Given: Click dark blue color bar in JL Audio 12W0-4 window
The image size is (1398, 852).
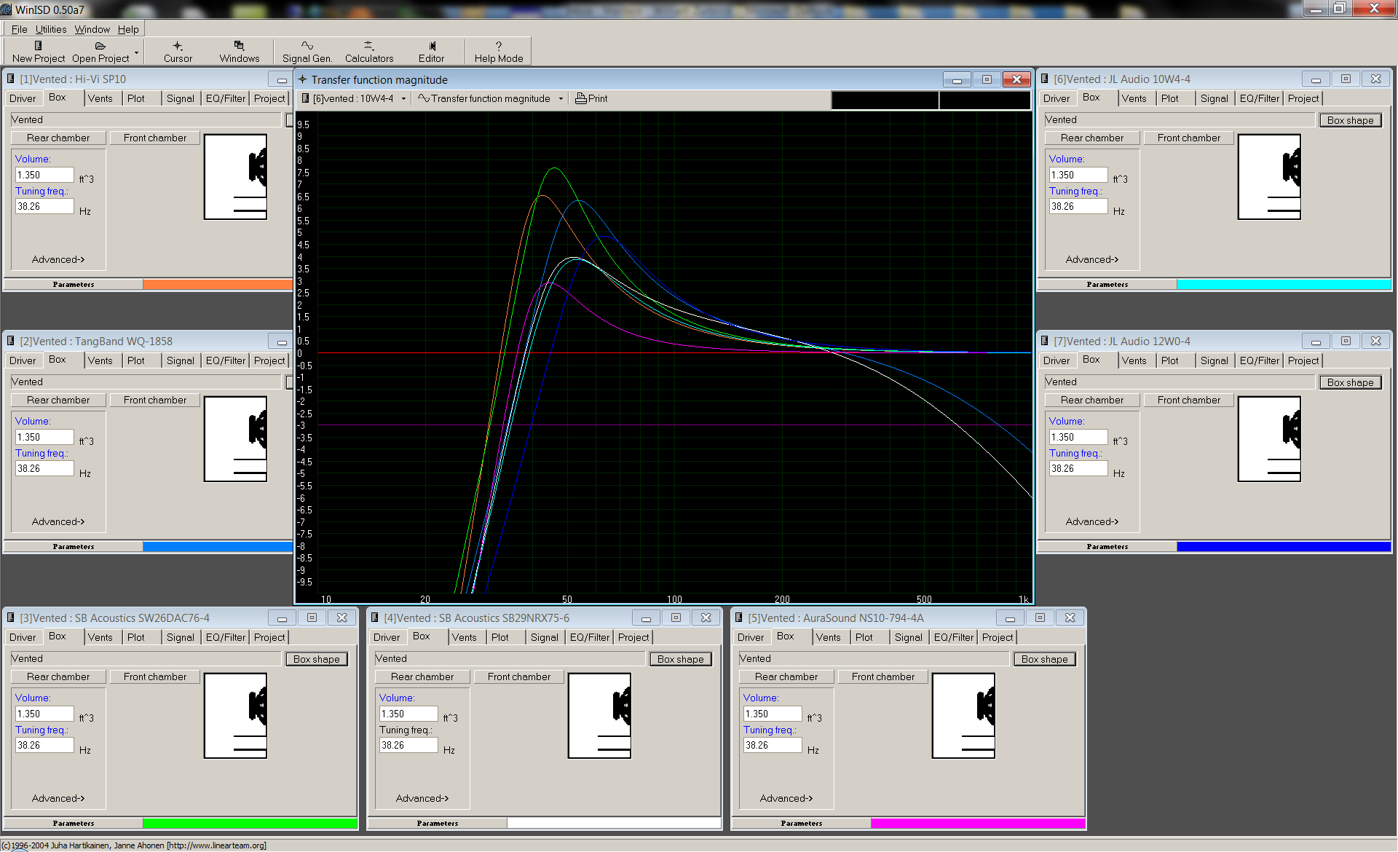Looking at the screenshot, I should (x=1284, y=546).
